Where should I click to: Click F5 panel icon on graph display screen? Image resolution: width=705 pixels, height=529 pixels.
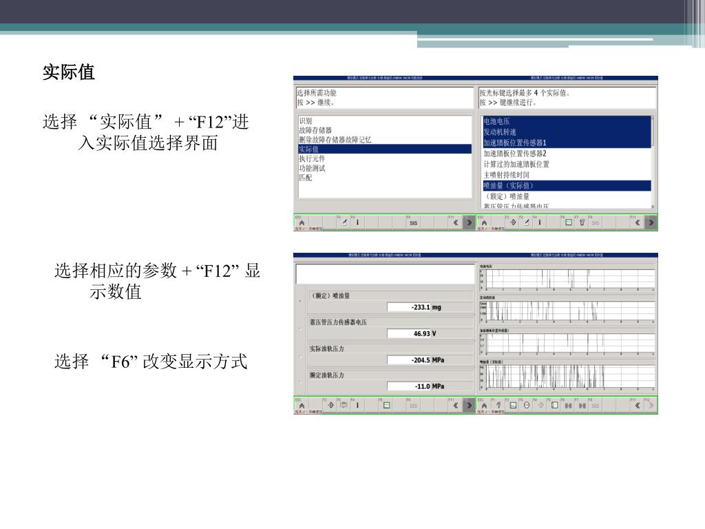(554, 405)
